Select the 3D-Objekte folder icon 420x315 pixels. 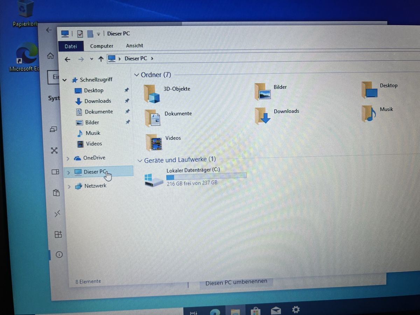[x=152, y=93]
